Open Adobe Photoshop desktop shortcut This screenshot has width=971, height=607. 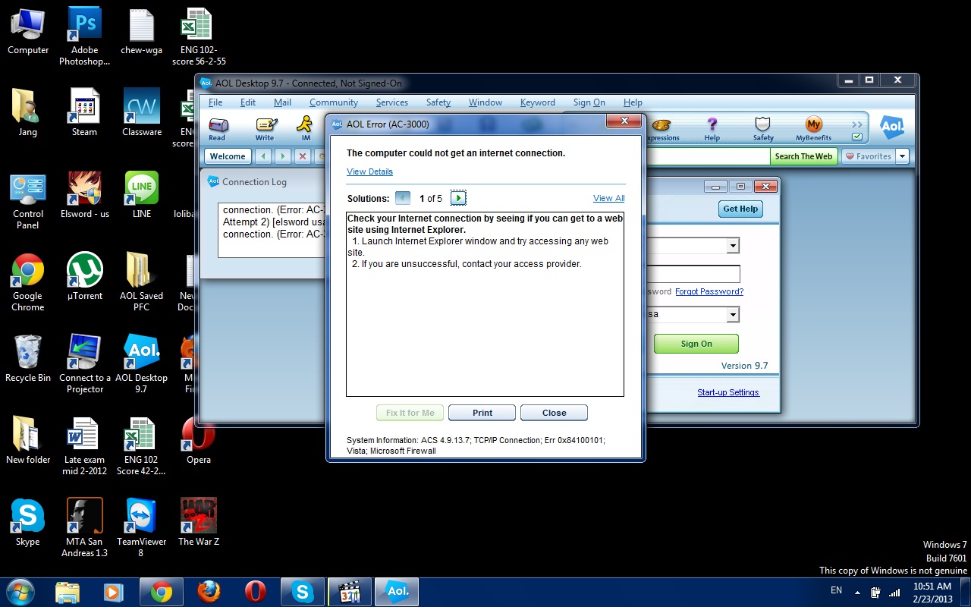tap(84, 36)
